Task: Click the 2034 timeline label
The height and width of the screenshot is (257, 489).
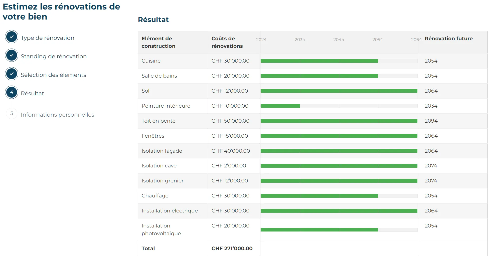Action: pyautogui.click(x=299, y=39)
